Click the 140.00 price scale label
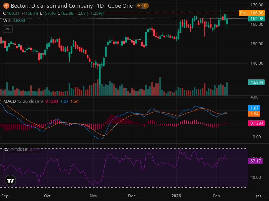The image size is (269, 201). click(x=257, y=63)
